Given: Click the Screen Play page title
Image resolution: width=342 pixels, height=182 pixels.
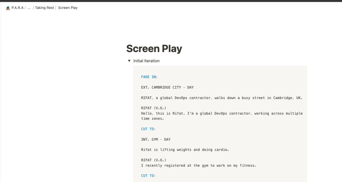Looking at the screenshot, I should tap(154, 48).
